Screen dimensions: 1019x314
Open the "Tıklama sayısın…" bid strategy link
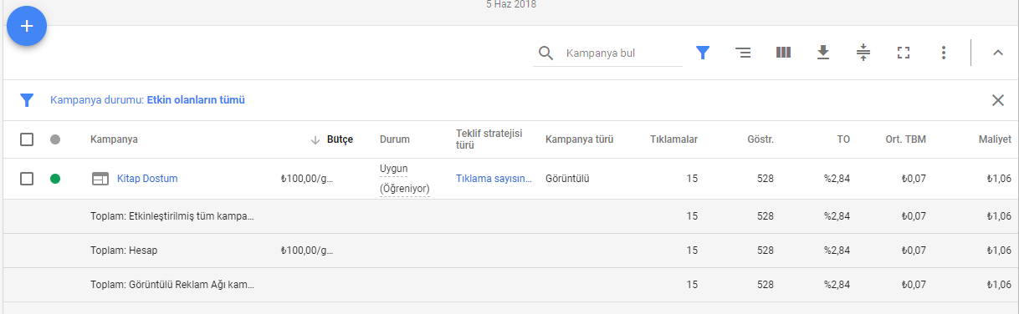494,179
